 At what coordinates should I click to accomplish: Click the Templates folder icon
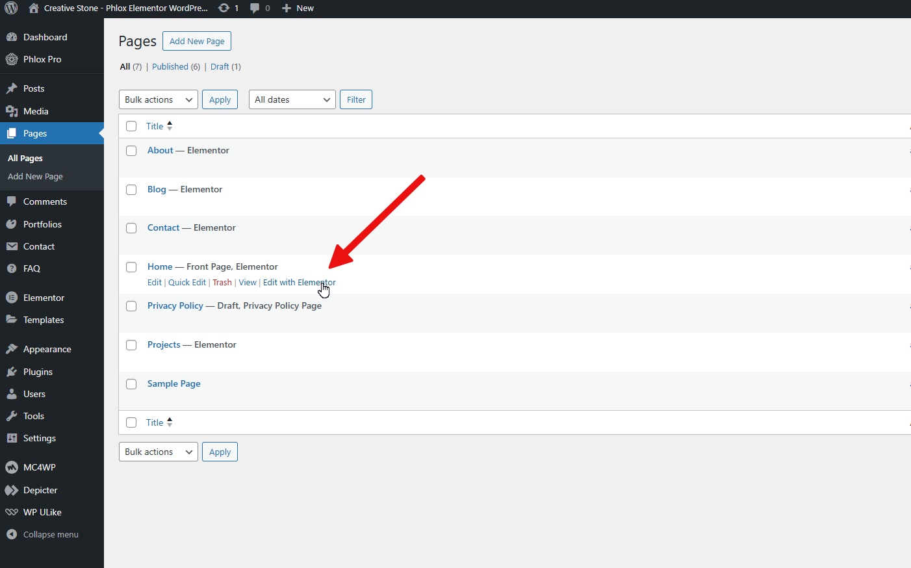pyautogui.click(x=12, y=320)
